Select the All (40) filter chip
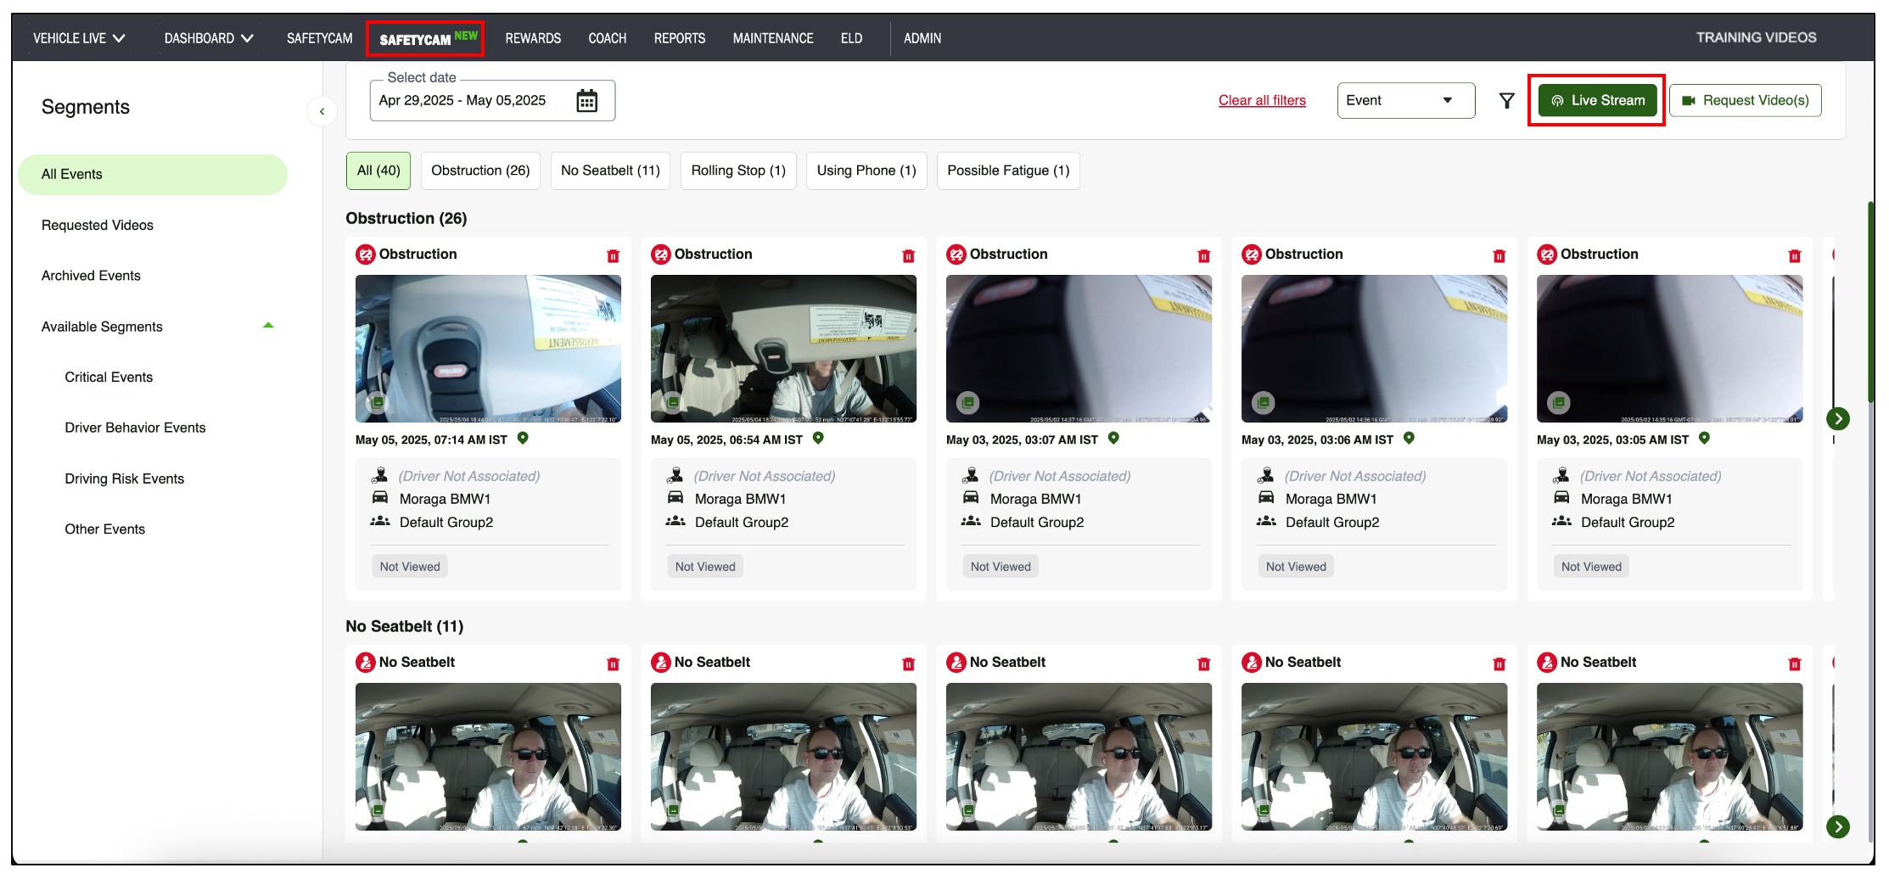 [378, 171]
